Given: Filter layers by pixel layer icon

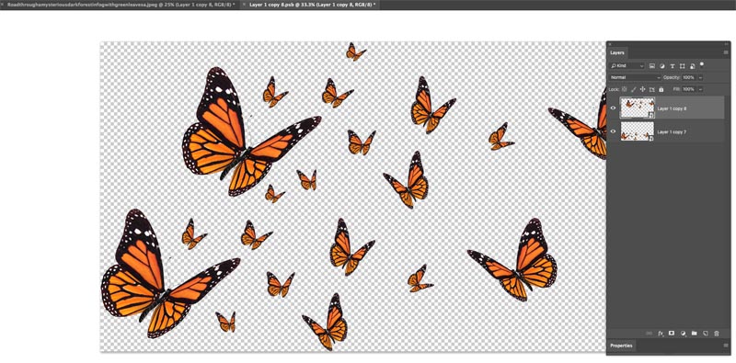Looking at the screenshot, I should 652,66.
